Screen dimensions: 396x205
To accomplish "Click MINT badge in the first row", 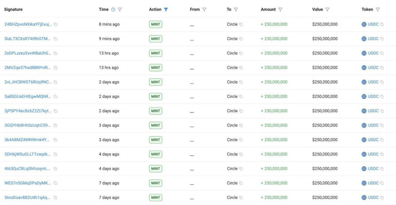I will click(x=155, y=24).
